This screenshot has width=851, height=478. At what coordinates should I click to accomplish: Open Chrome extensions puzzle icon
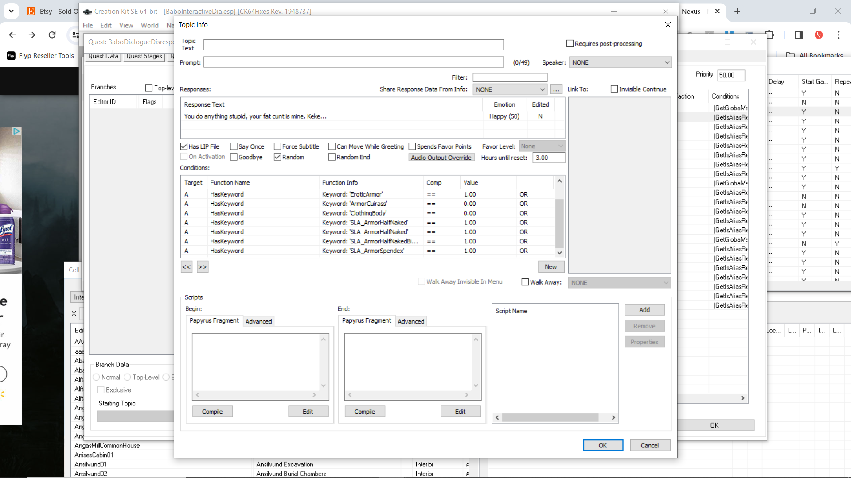[769, 35]
